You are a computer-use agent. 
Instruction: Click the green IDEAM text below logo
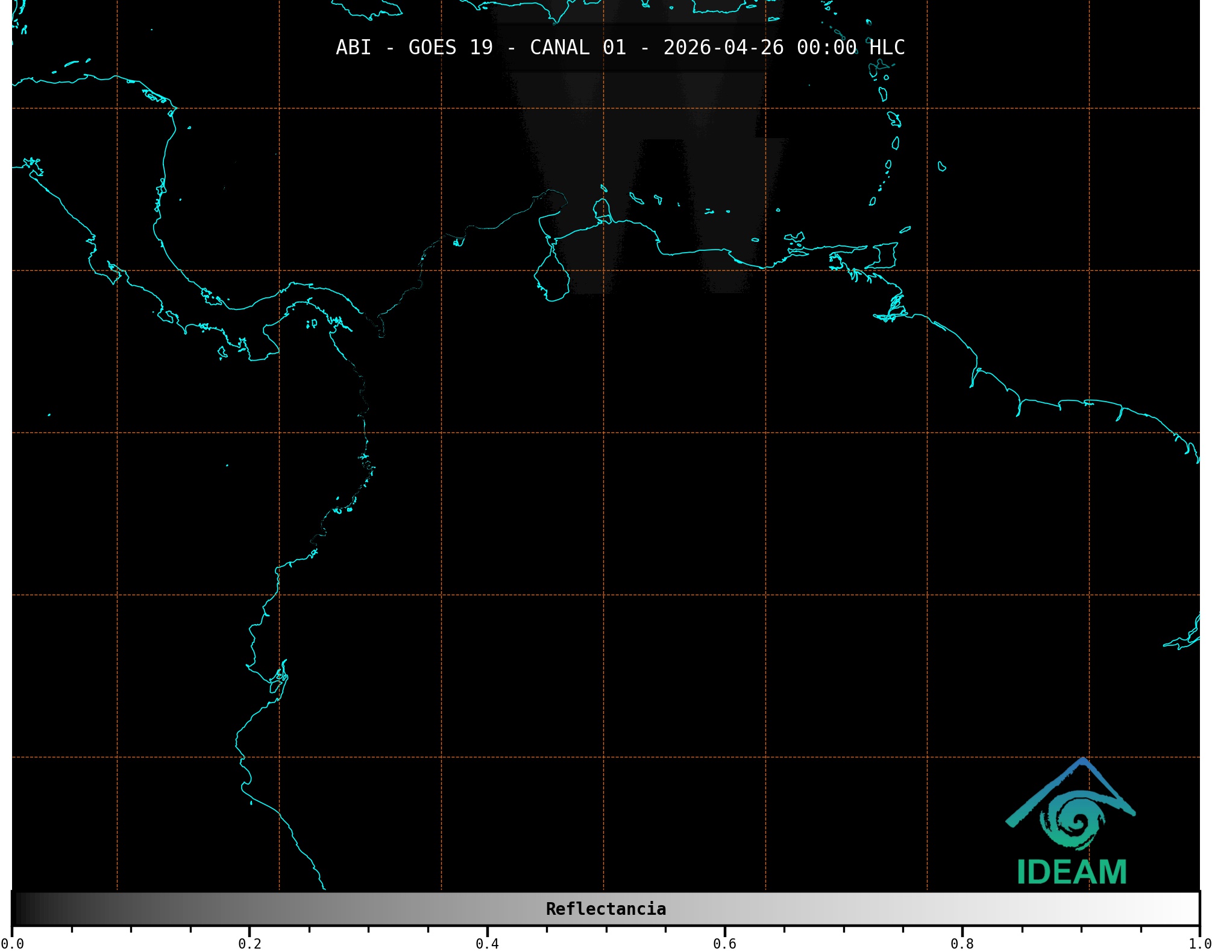coord(1072,872)
